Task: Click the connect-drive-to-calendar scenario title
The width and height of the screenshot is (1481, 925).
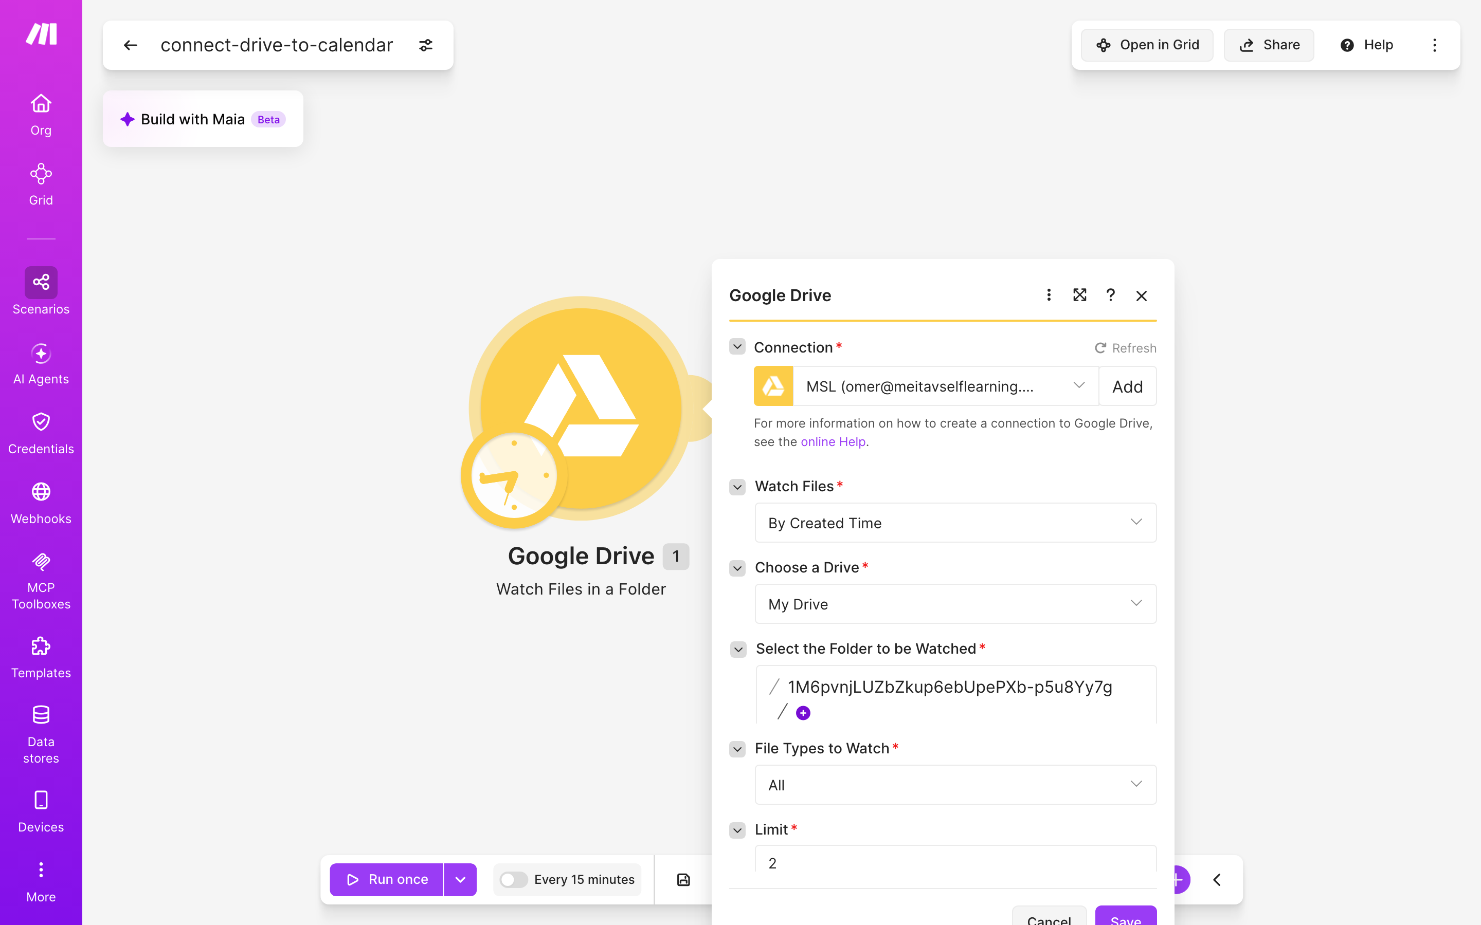Action: 277,45
